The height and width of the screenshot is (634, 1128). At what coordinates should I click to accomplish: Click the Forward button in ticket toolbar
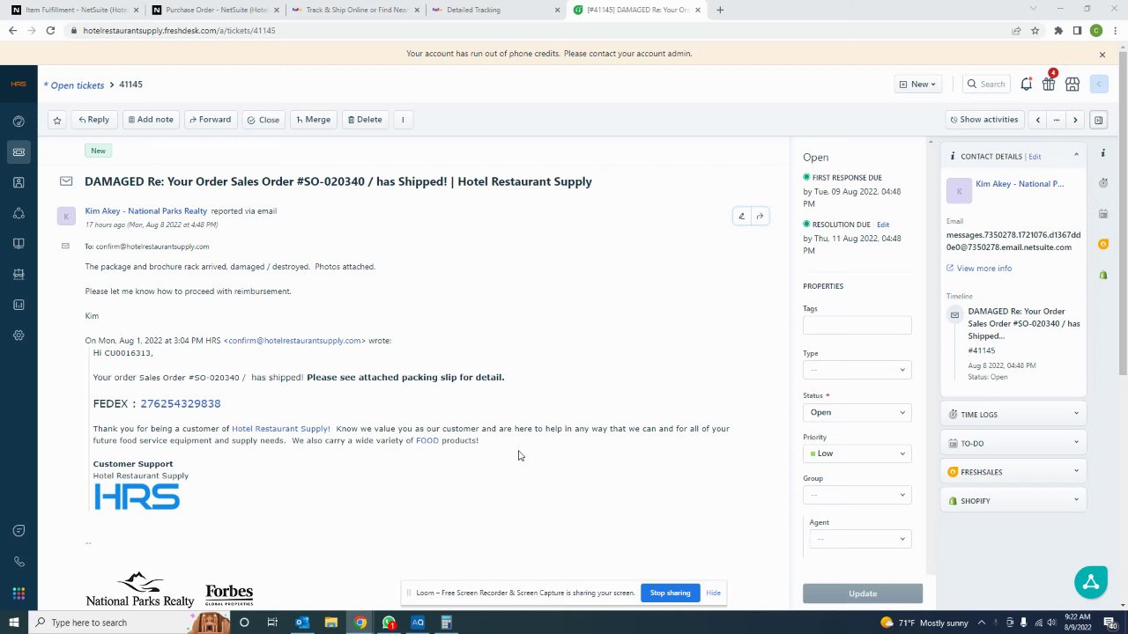(x=210, y=120)
